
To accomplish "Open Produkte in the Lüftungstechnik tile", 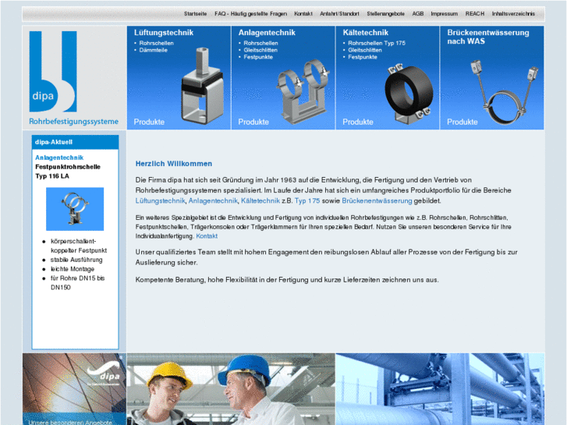I will pos(149,122).
